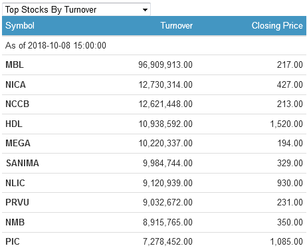The image size is (307, 250).
Task: Click MBL turnover value 96,909,913.00
Action: (x=165, y=64)
